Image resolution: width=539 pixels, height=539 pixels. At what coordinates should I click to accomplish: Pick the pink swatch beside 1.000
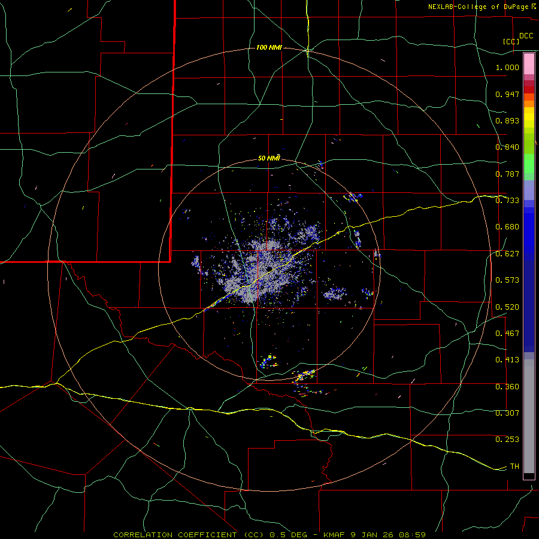point(529,64)
